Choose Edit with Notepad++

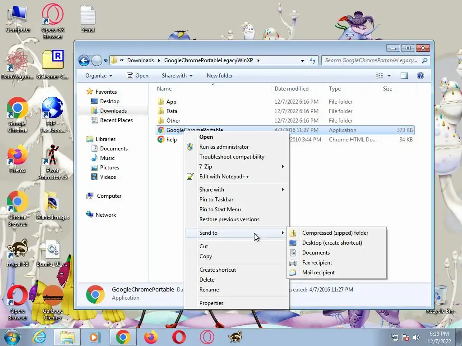(236, 177)
